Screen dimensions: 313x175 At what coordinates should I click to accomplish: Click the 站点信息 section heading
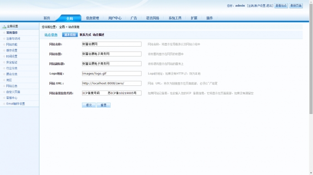coord(51,35)
